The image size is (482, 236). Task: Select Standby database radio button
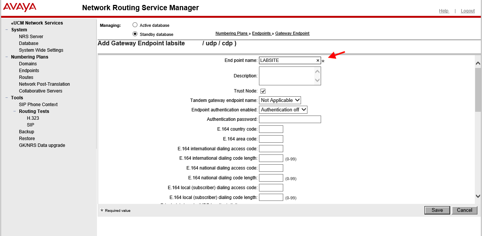coord(135,34)
